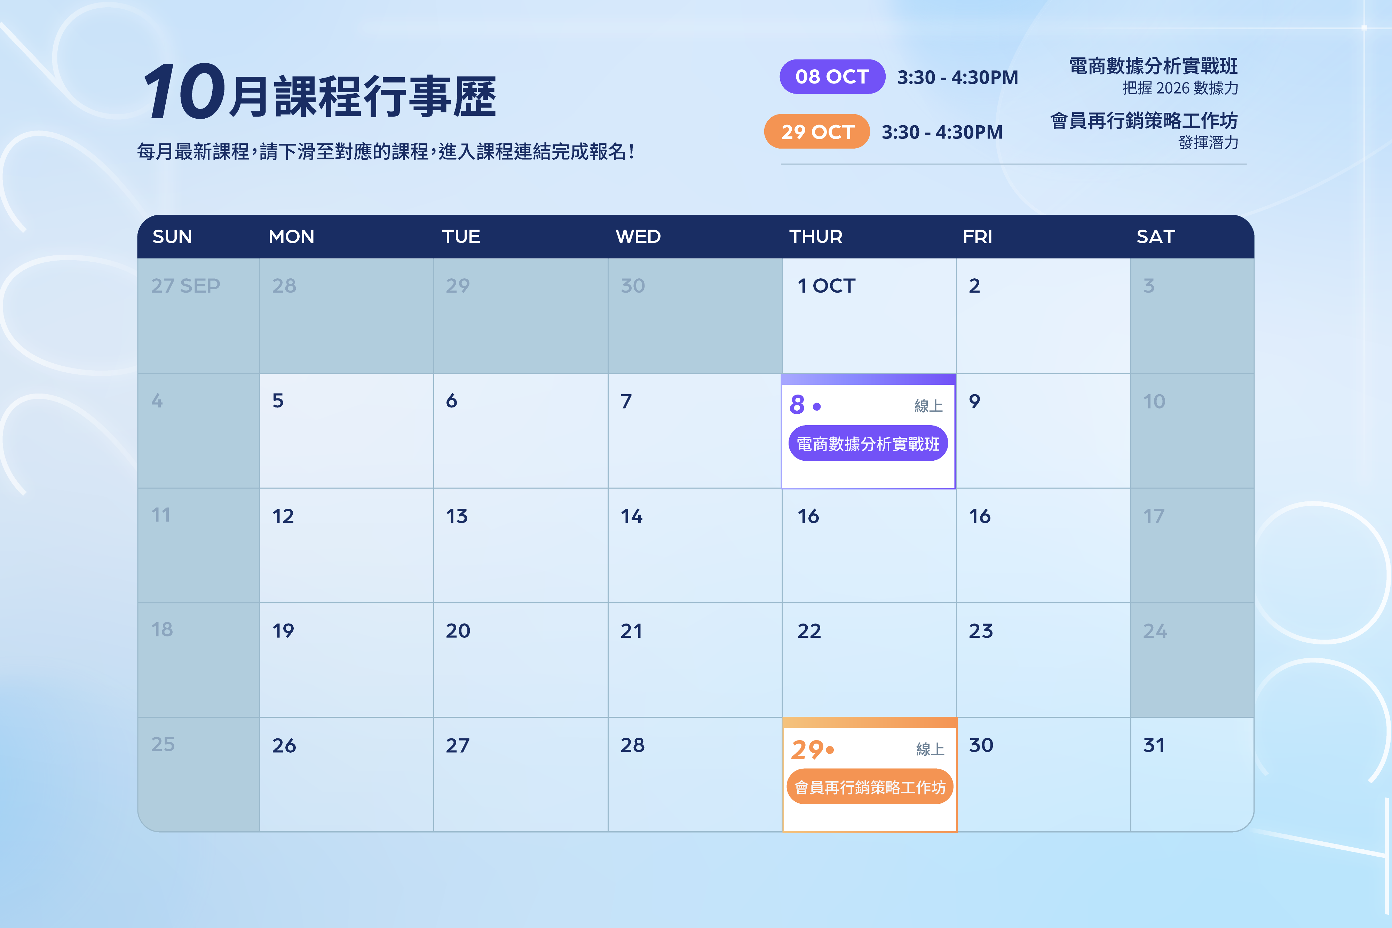
Task: Click the date 9 cell
Action: click(x=1043, y=431)
